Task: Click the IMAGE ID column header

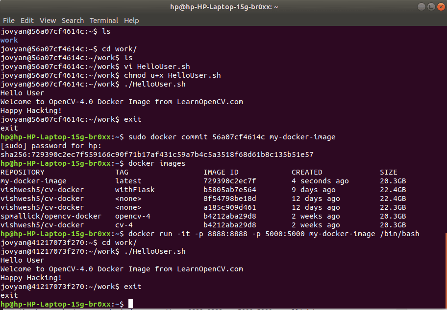Action: click(221, 172)
